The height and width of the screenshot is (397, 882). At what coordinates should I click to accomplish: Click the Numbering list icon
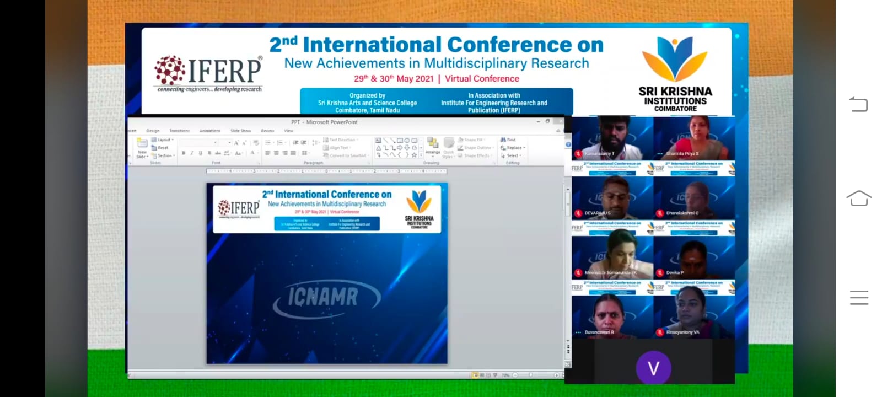pyautogui.click(x=281, y=142)
